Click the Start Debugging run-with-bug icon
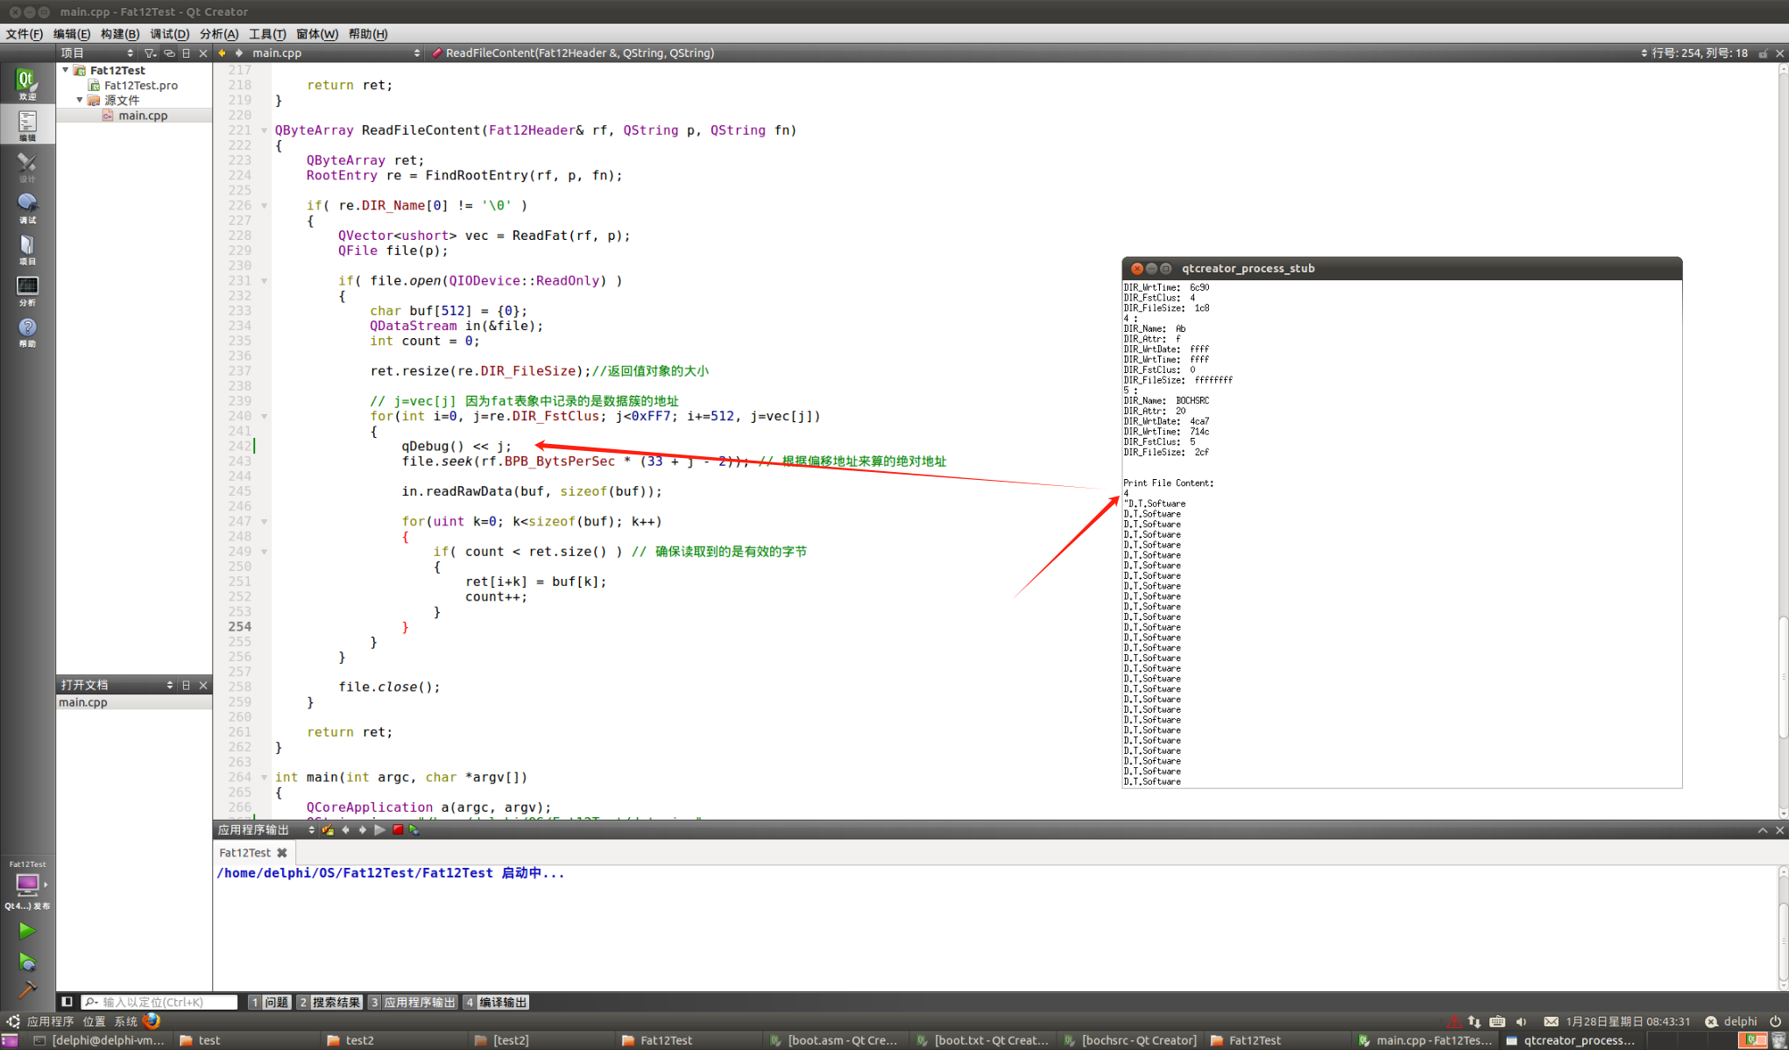The image size is (1789, 1050). [27, 962]
